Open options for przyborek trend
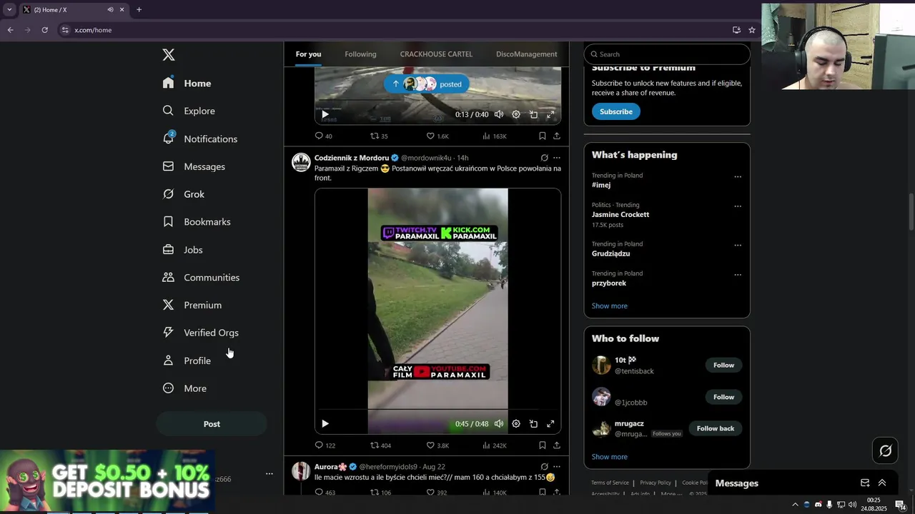915x514 pixels. tap(738, 274)
